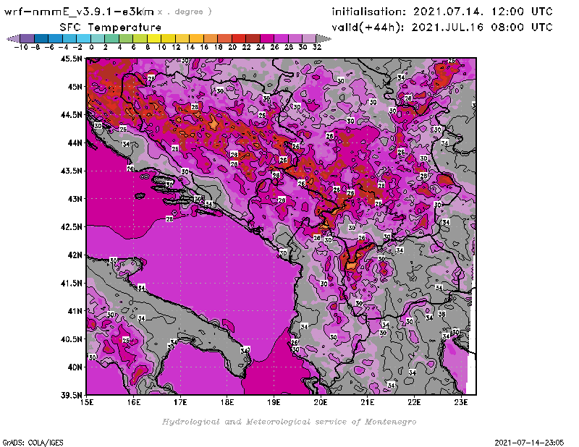Click the 23E longitude label
Viewport: 579px width, 447px height.
click(461, 402)
